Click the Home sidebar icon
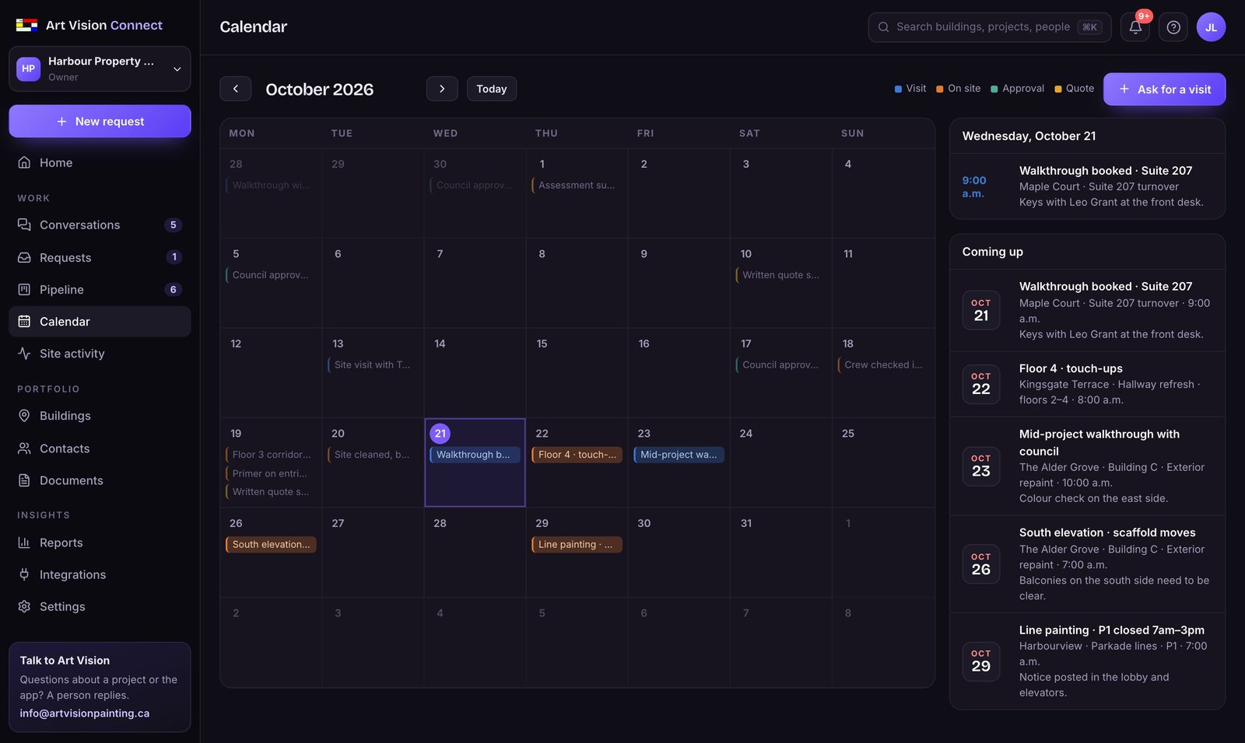 click(x=24, y=162)
